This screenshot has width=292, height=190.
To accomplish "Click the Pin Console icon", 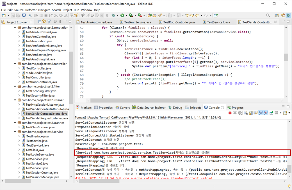I will tap(271, 113).
